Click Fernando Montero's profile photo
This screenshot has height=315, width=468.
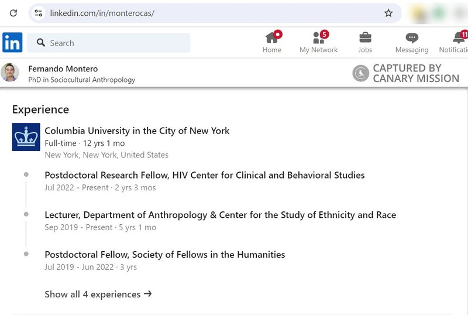(x=10, y=73)
